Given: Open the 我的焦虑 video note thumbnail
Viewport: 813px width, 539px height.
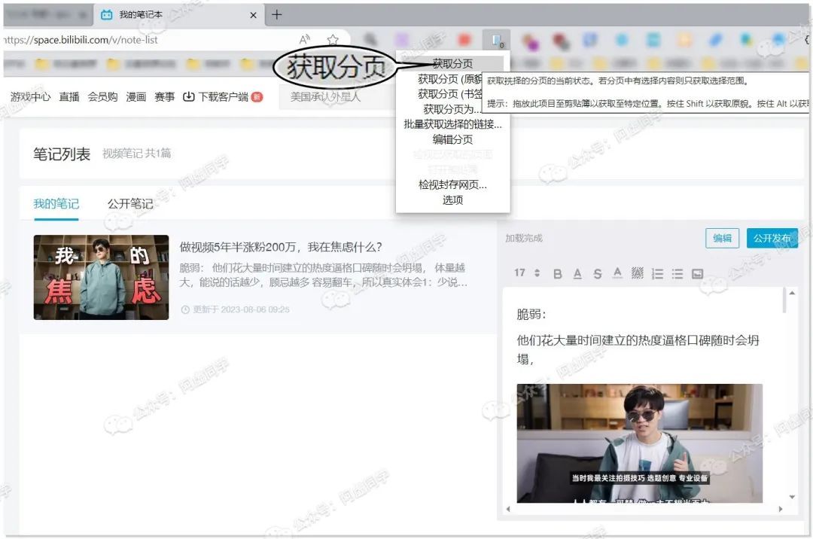Looking at the screenshot, I should [x=101, y=277].
